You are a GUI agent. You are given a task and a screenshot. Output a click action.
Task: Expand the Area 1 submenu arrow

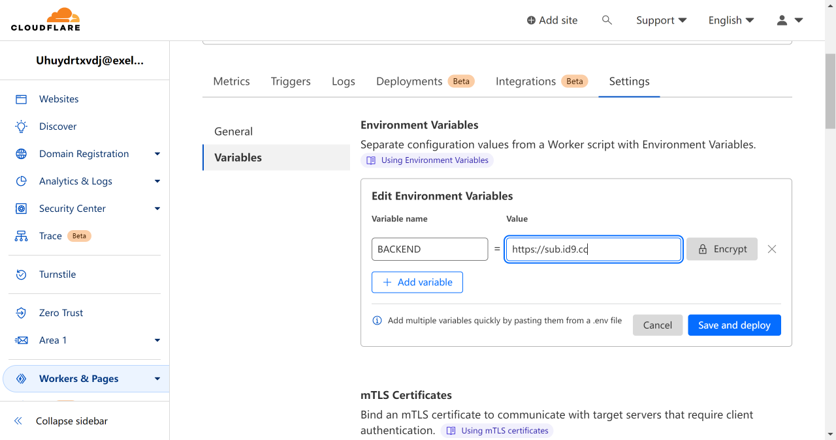(157, 340)
